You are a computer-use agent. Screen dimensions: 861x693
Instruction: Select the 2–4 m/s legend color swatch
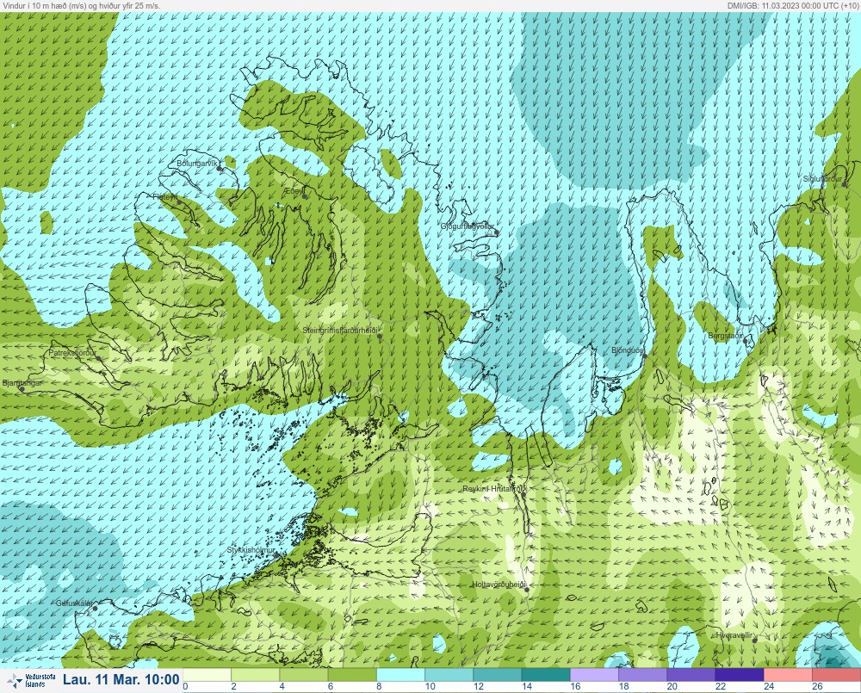256,674
